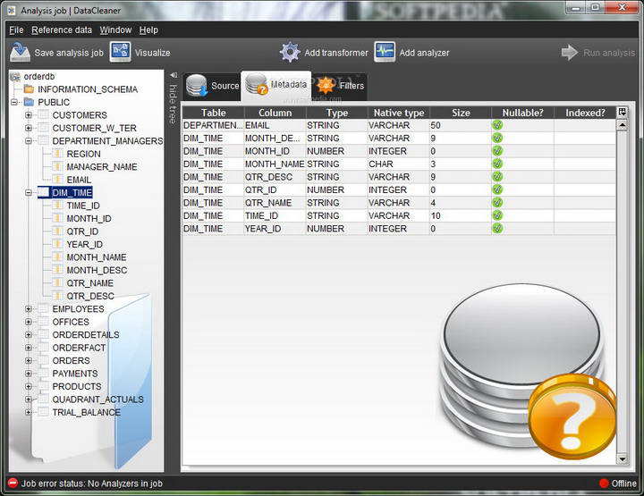Click Nullable checkmark in QTR_DESC row
This screenshot has width=644, height=496.
tap(497, 177)
